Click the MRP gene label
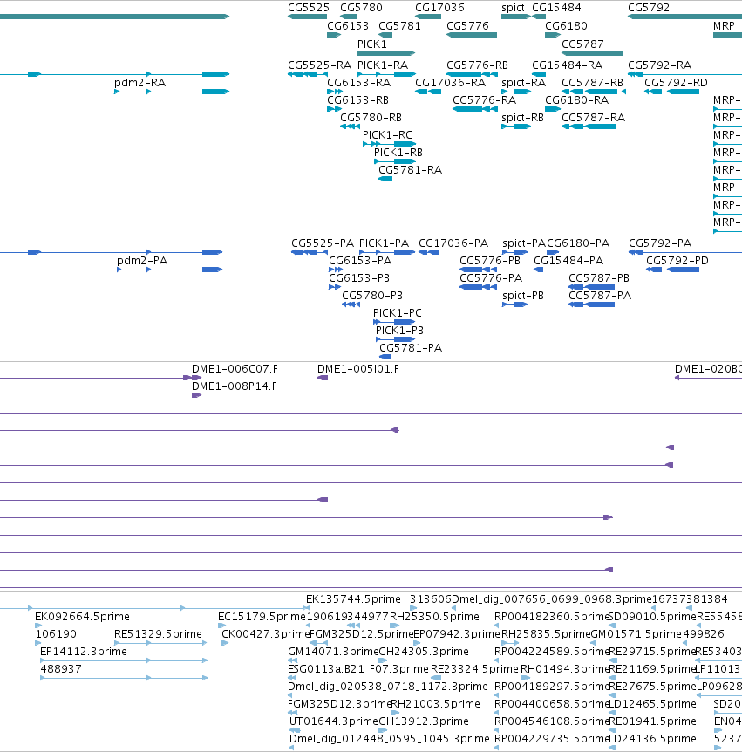 click(724, 26)
